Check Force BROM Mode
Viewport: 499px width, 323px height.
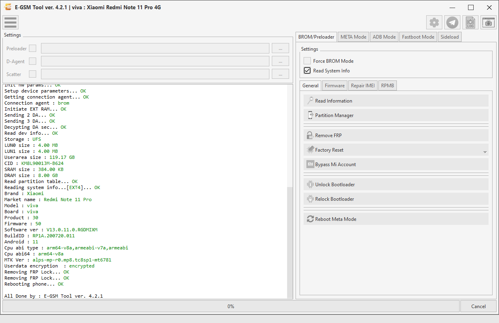(x=307, y=61)
